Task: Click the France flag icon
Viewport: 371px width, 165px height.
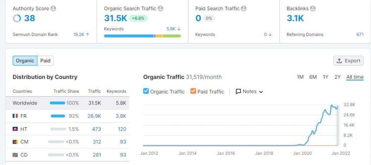Action: [15, 116]
